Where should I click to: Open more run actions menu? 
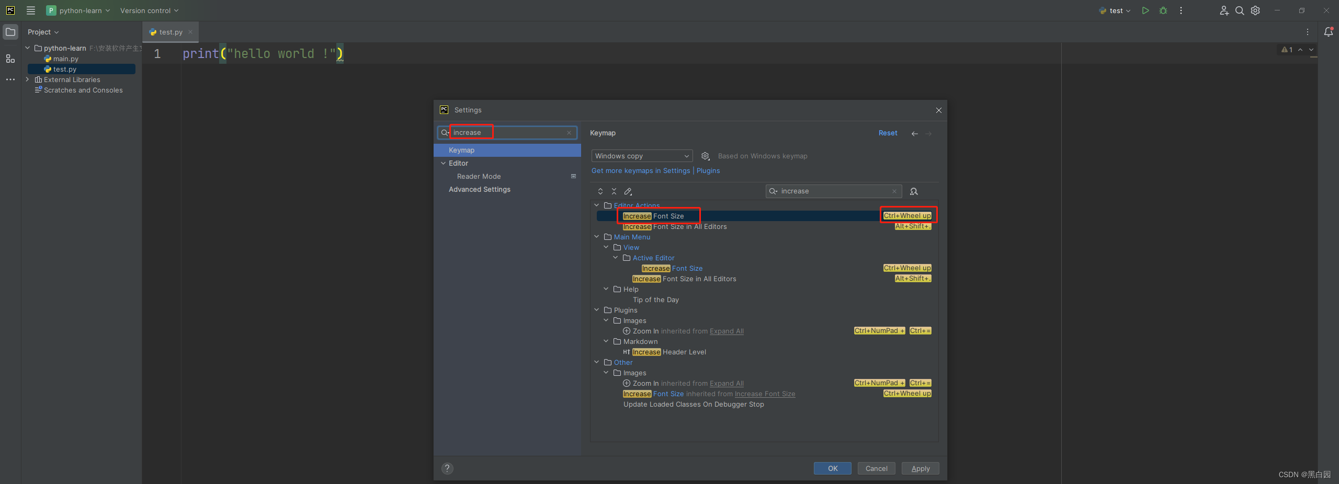tap(1181, 10)
